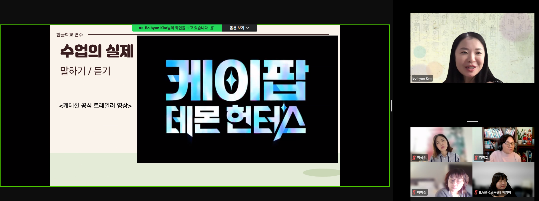The image size is (539, 201).
Task: Click the Bo hyun Kim screen-share banner
Action: tap(177, 28)
